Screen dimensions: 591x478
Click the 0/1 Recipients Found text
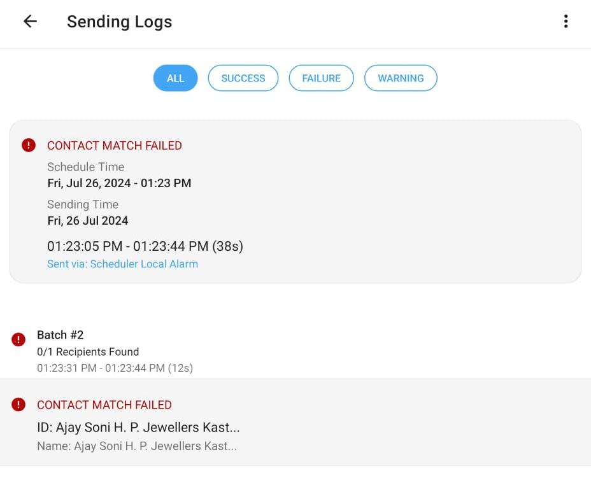(89, 351)
